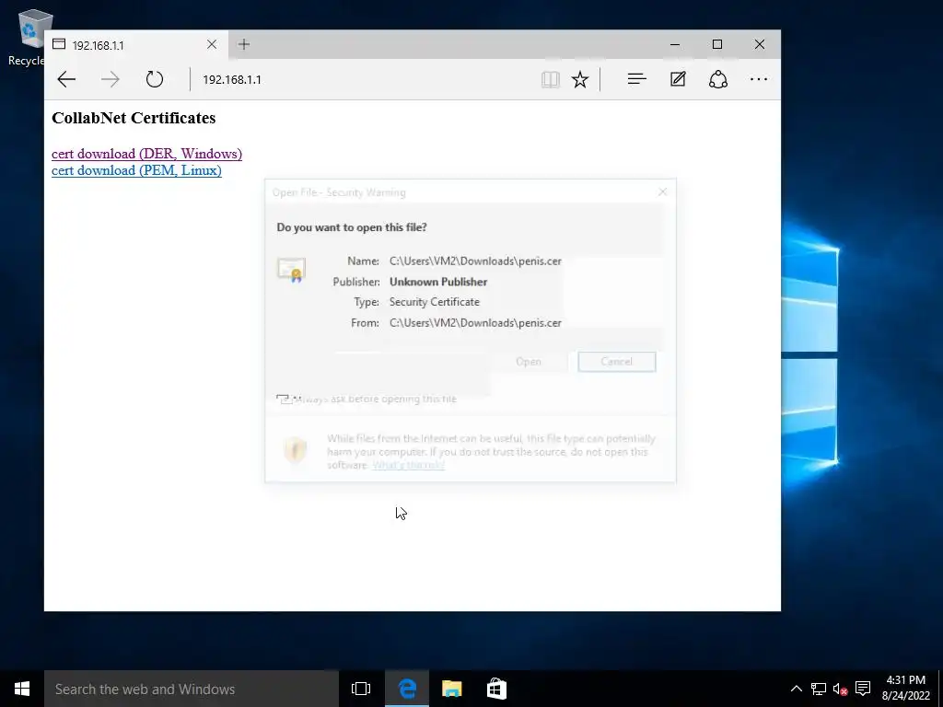Open Reading view book icon

pyautogui.click(x=551, y=79)
